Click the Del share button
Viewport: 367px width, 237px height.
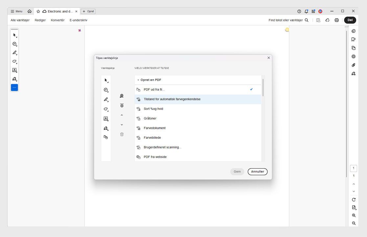coord(350,20)
